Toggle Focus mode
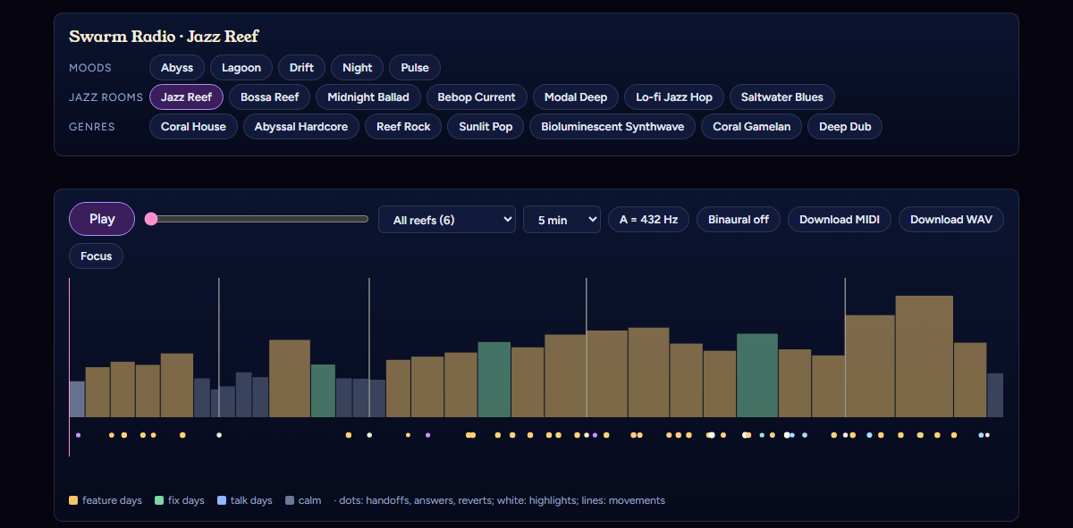 [x=96, y=256]
